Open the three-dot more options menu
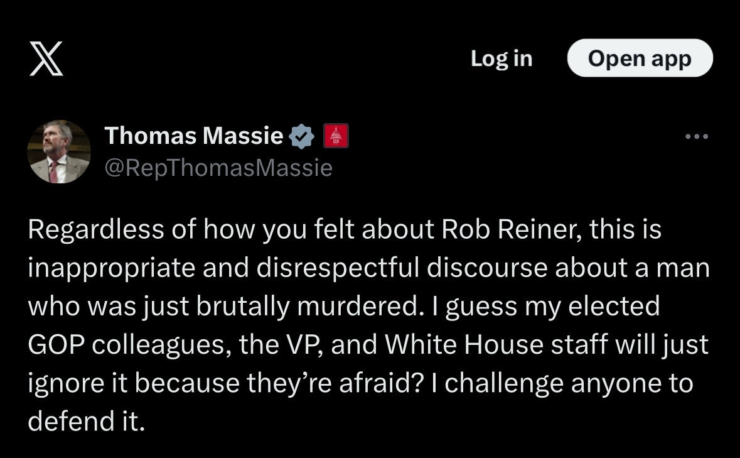The height and width of the screenshot is (458, 740). point(696,136)
